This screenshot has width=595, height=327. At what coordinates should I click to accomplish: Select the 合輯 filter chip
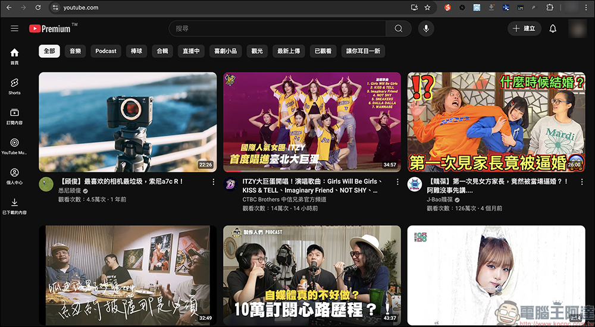[162, 51]
